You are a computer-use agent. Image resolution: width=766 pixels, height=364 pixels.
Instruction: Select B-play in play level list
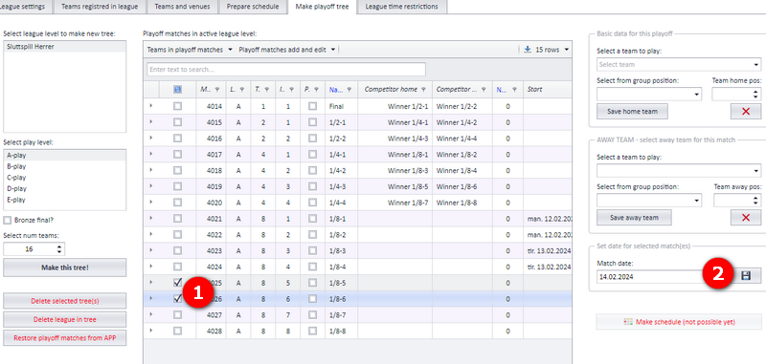(64, 166)
